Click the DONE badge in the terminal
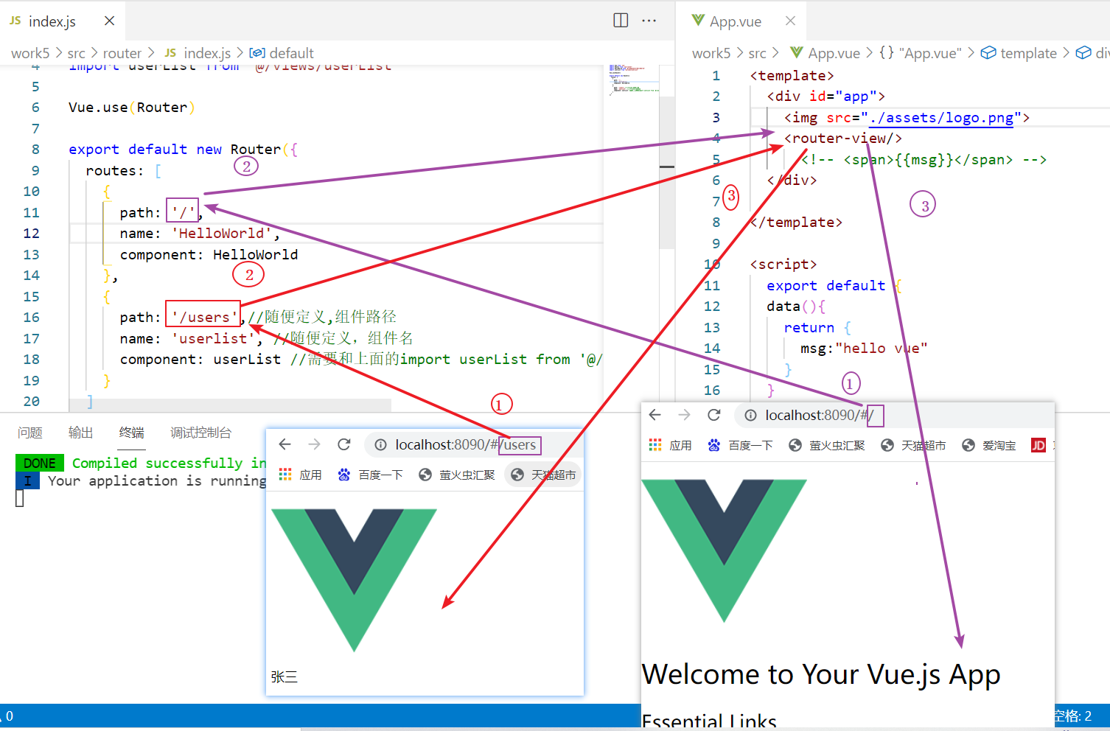This screenshot has width=1110, height=731. pos(40,463)
